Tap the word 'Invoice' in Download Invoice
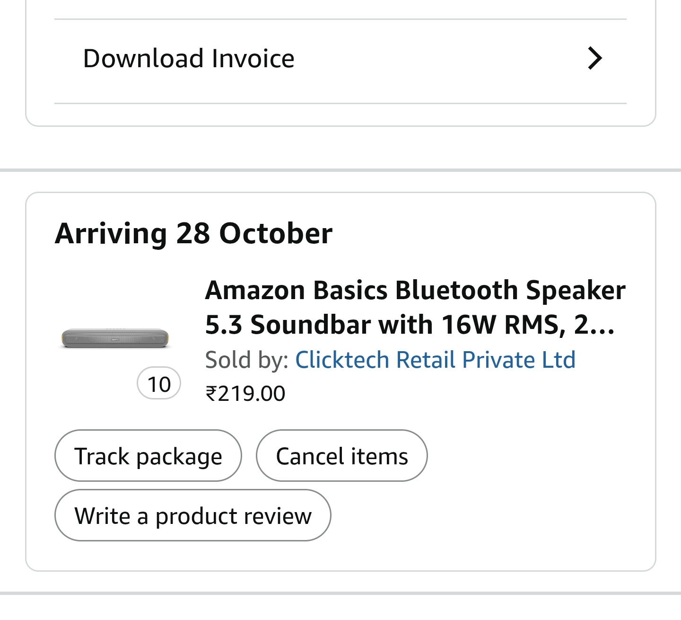The width and height of the screenshot is (681, 620). click(x=253, y=59)
